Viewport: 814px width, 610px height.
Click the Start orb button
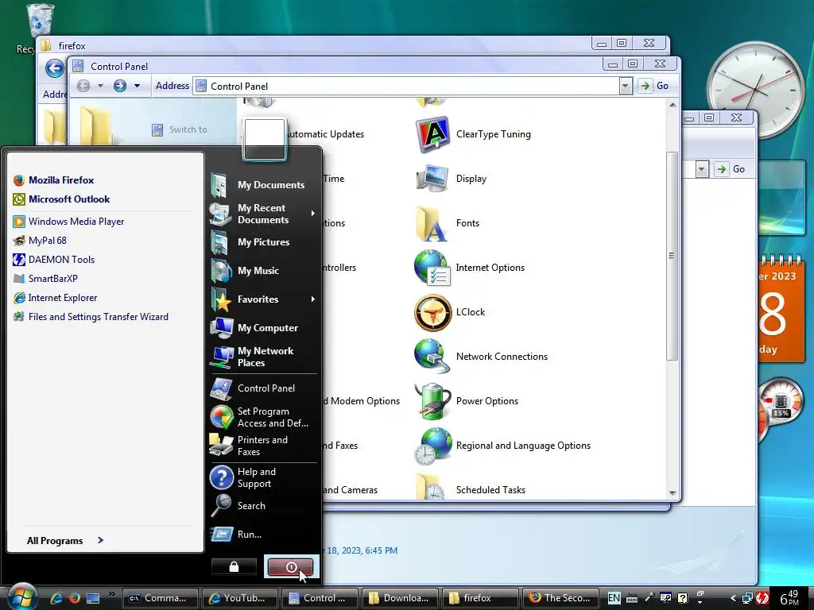[x=22, y=597]
